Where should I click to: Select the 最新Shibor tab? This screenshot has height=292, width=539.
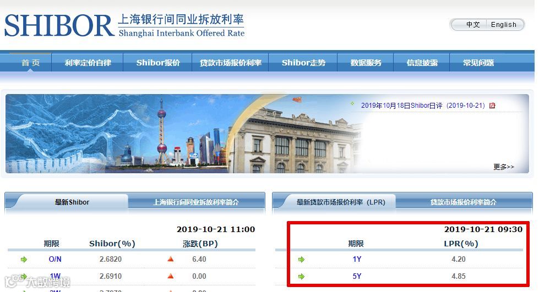coord(72,202)
